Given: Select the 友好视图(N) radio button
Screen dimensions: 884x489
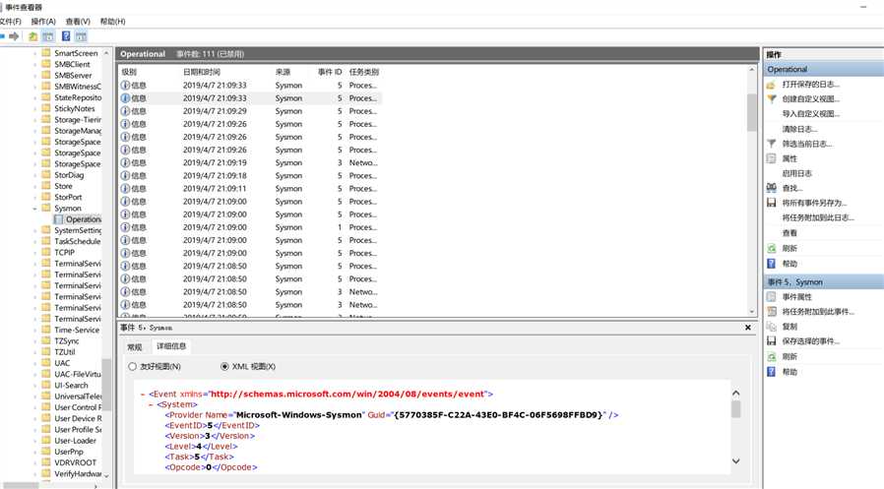Looking at the screenshot, I should (133, 366).
